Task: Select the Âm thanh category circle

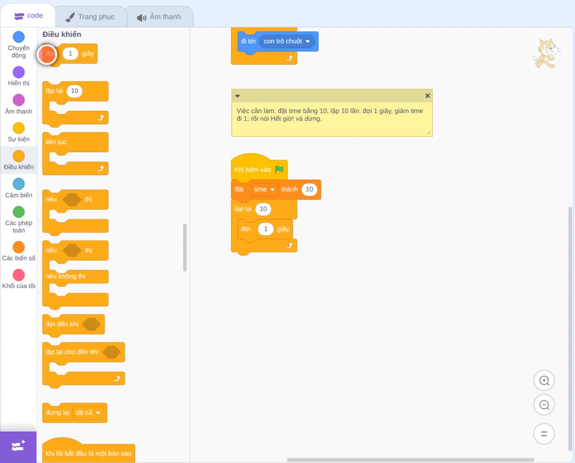Action: pyautogui.click(x=19, y=99)
